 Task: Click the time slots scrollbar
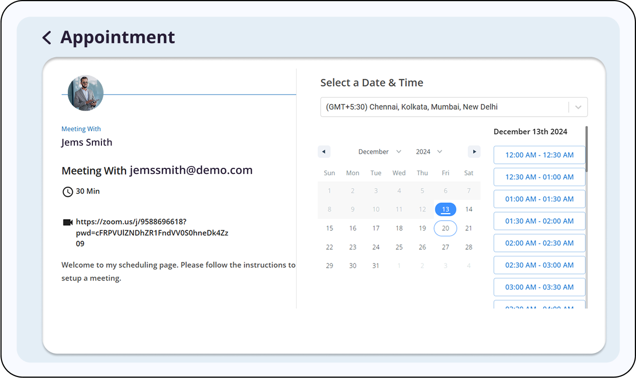click(x=586, y=149)
